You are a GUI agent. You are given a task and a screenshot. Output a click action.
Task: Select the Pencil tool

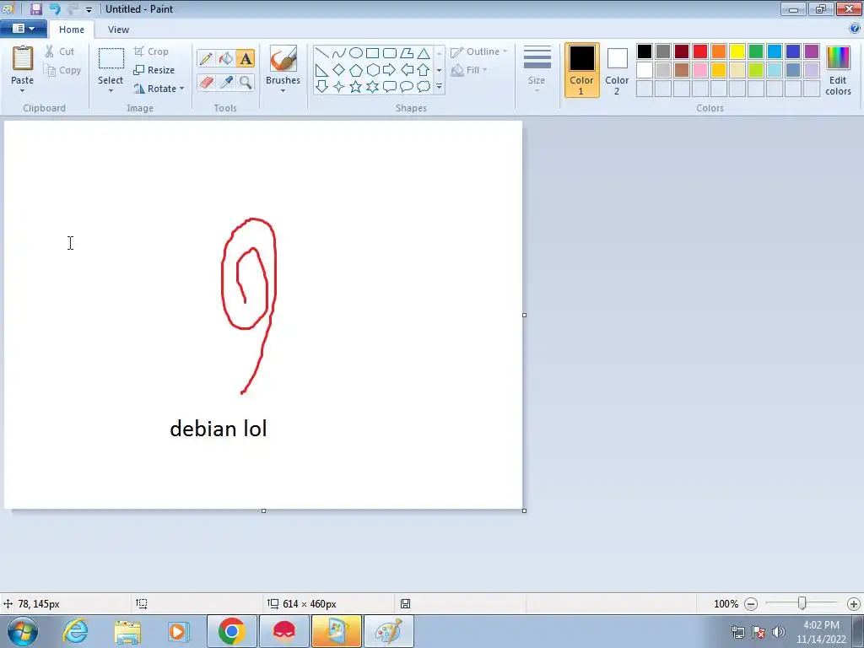tap(206, 59)
